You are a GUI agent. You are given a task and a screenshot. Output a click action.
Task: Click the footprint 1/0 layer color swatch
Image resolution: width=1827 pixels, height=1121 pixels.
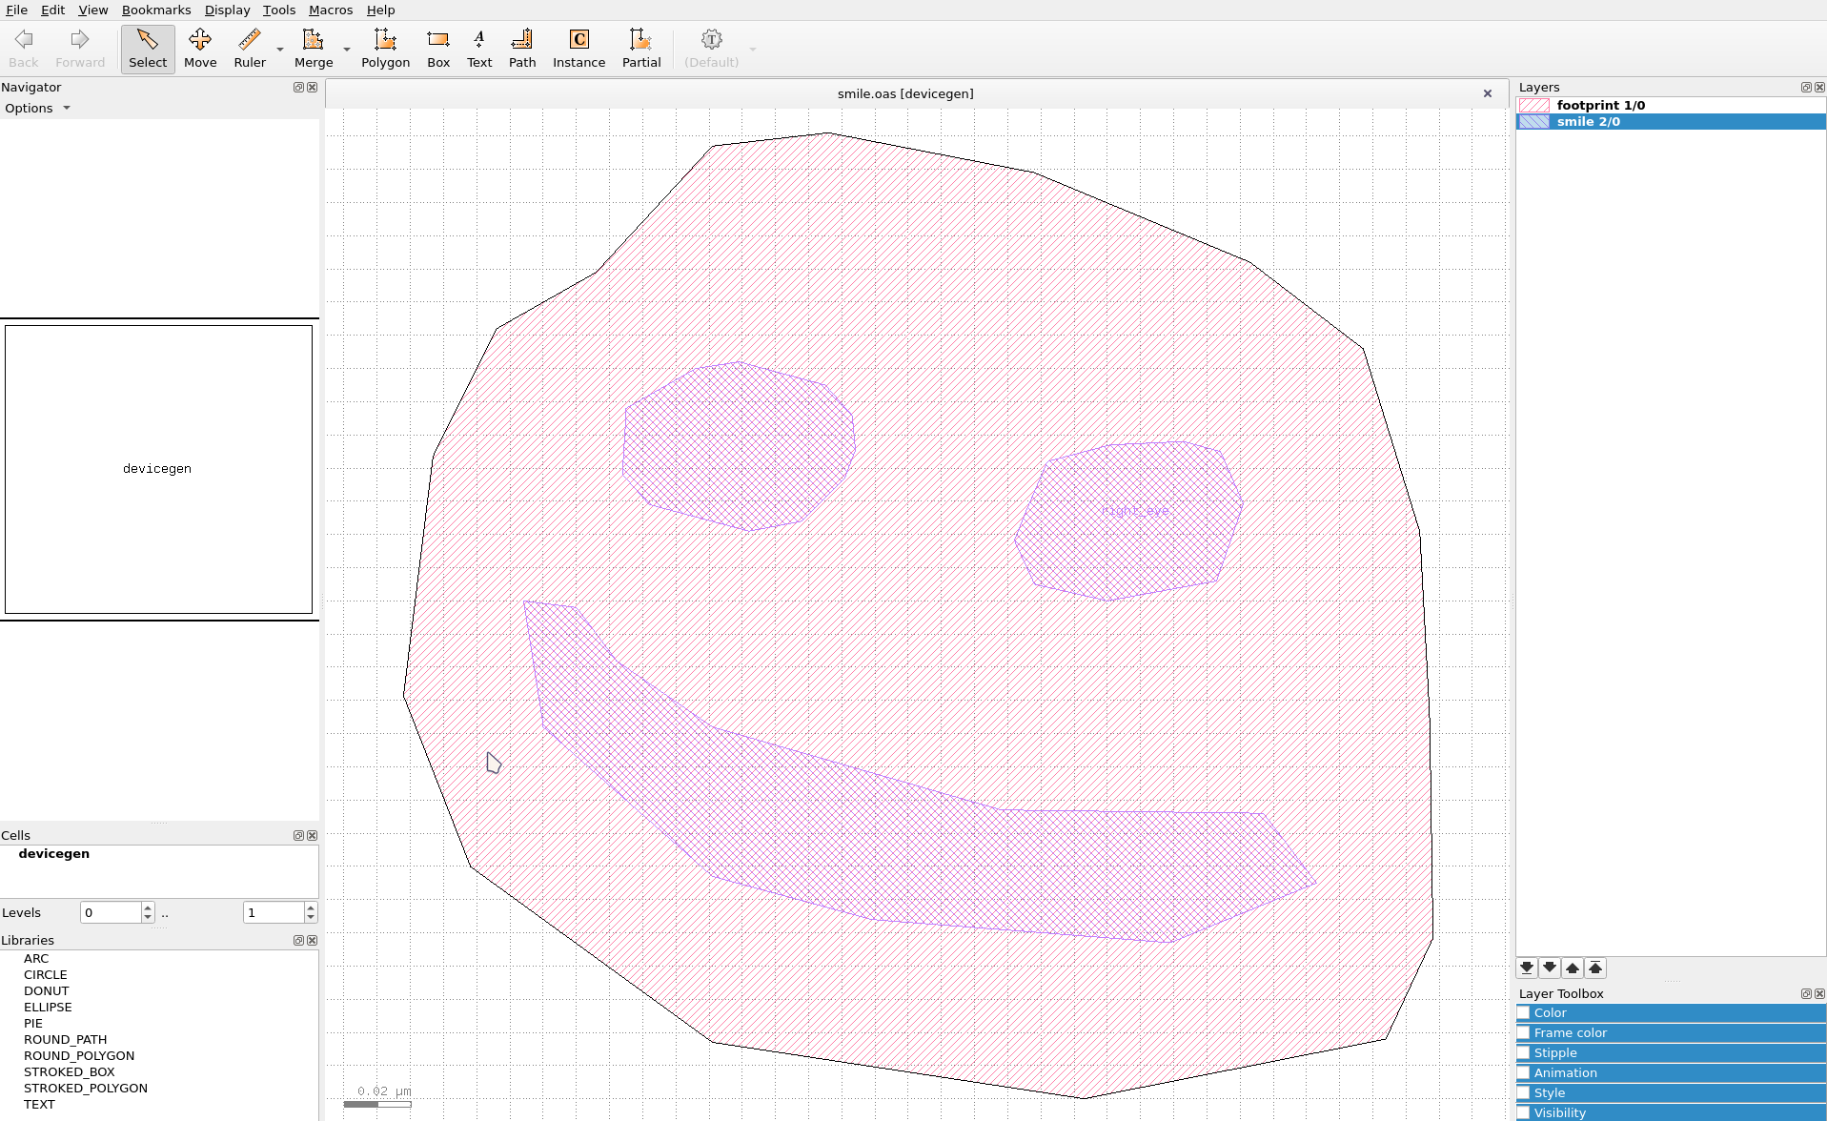click(x=1536, y=105)
